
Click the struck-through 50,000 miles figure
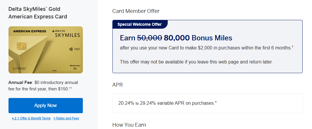(x=149, y=38)
